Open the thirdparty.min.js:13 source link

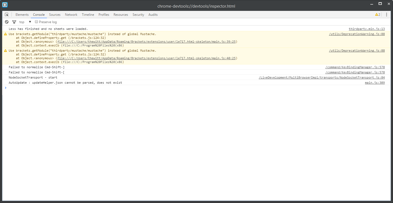tap(367, 29)
